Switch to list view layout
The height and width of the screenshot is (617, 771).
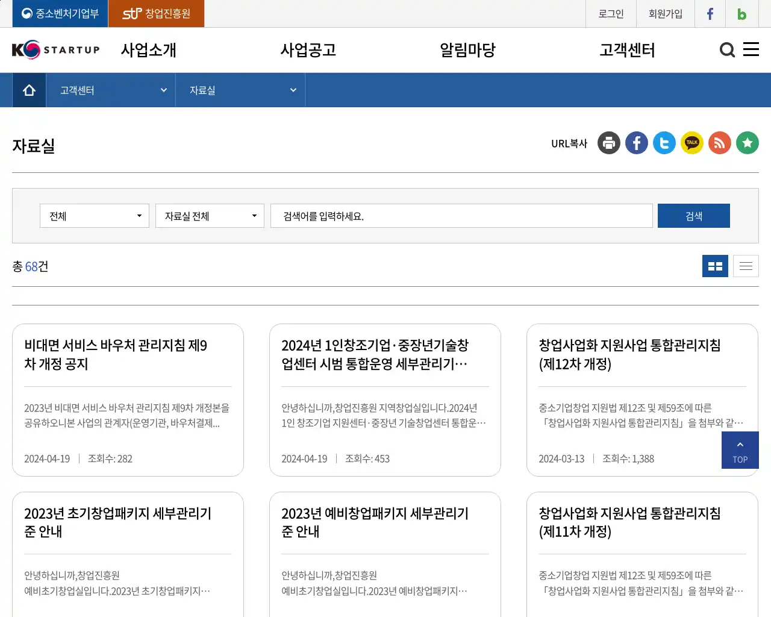[746, 266]
